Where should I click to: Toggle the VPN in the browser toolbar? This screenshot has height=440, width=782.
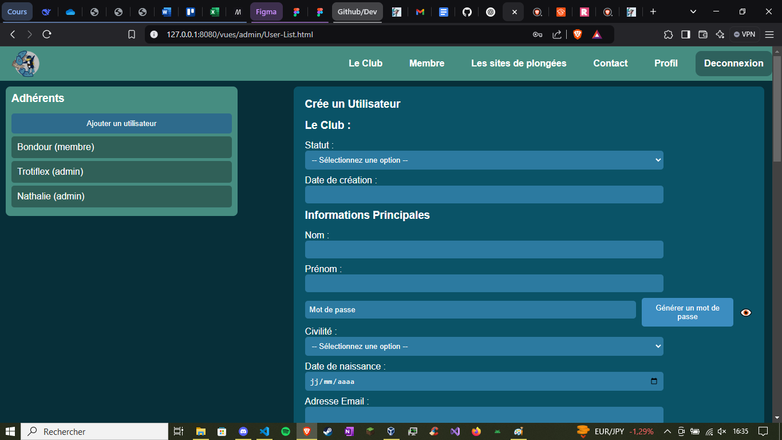tap(744, 34)
